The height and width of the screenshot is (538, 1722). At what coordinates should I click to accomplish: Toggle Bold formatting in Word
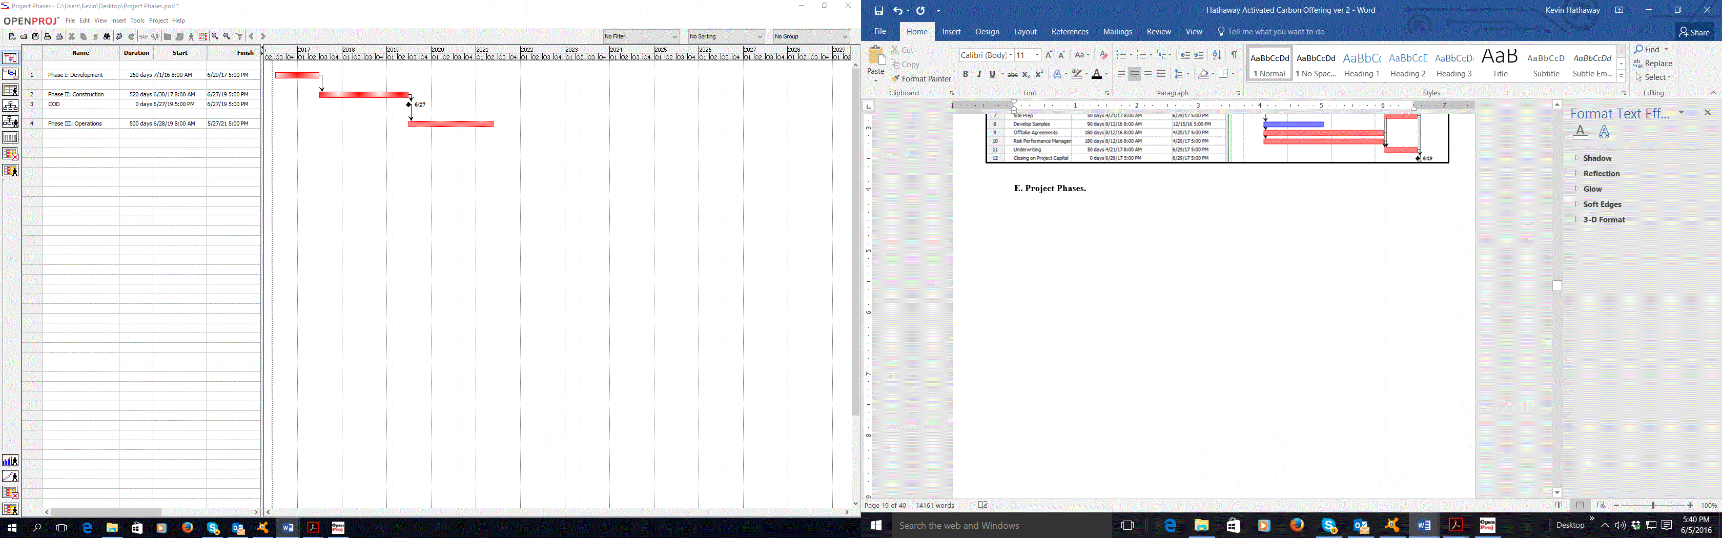click(x=965, y=74)
